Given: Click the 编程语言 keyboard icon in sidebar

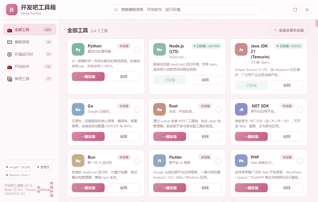Looking at the screenshot, I should tap(10, 42).
